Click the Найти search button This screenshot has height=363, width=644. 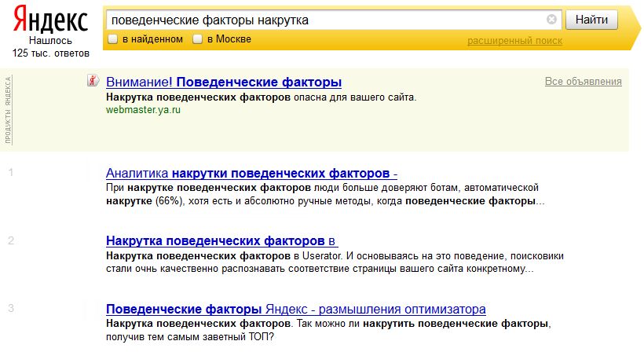(591, 20)
